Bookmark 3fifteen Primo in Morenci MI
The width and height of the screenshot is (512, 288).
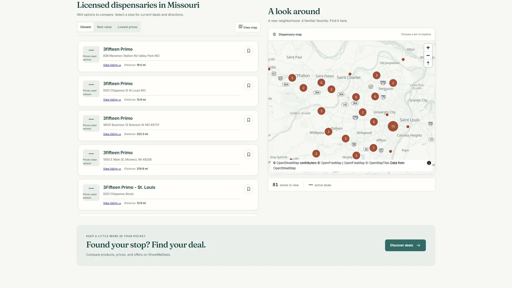pos(249,155)
